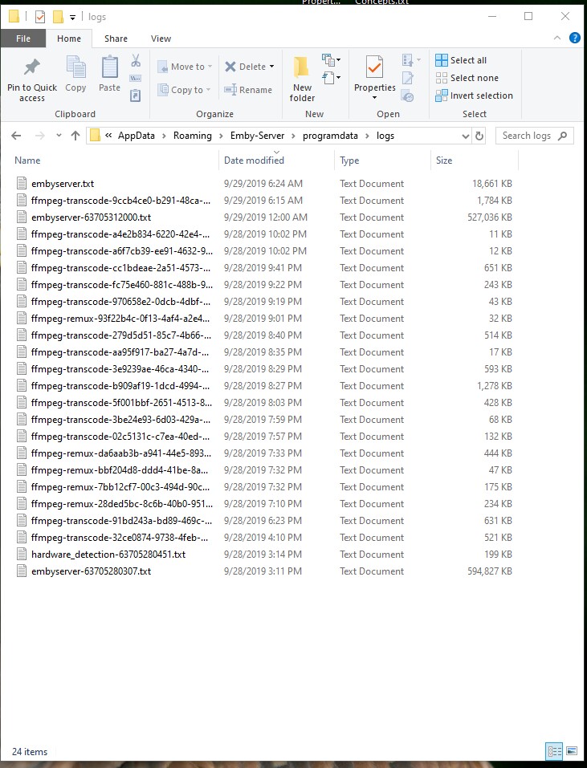The height and width of the screenshot is (768, 587).
Task: Click the Paste clipboard icon
Action: (109, 67)
